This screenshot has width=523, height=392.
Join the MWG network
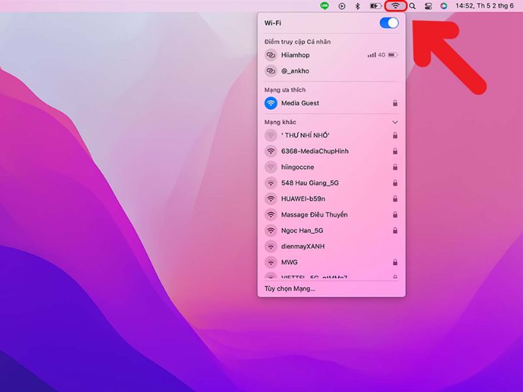[331, 263]
